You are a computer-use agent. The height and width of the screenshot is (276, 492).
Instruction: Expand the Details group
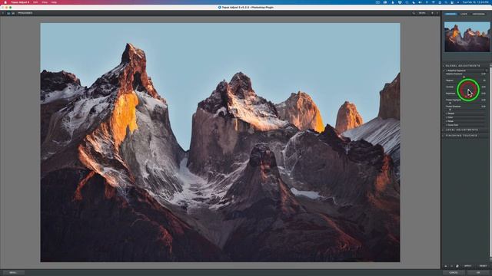point(450,113)
